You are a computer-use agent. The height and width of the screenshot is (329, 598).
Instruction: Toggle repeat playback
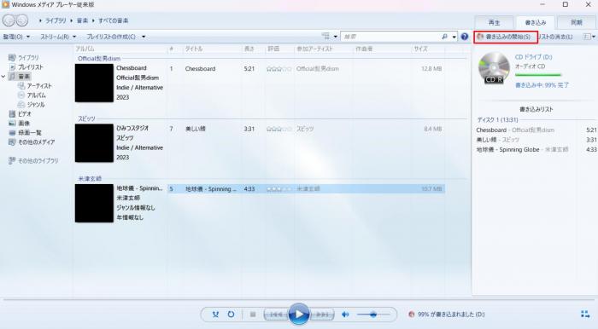point(231,315)
